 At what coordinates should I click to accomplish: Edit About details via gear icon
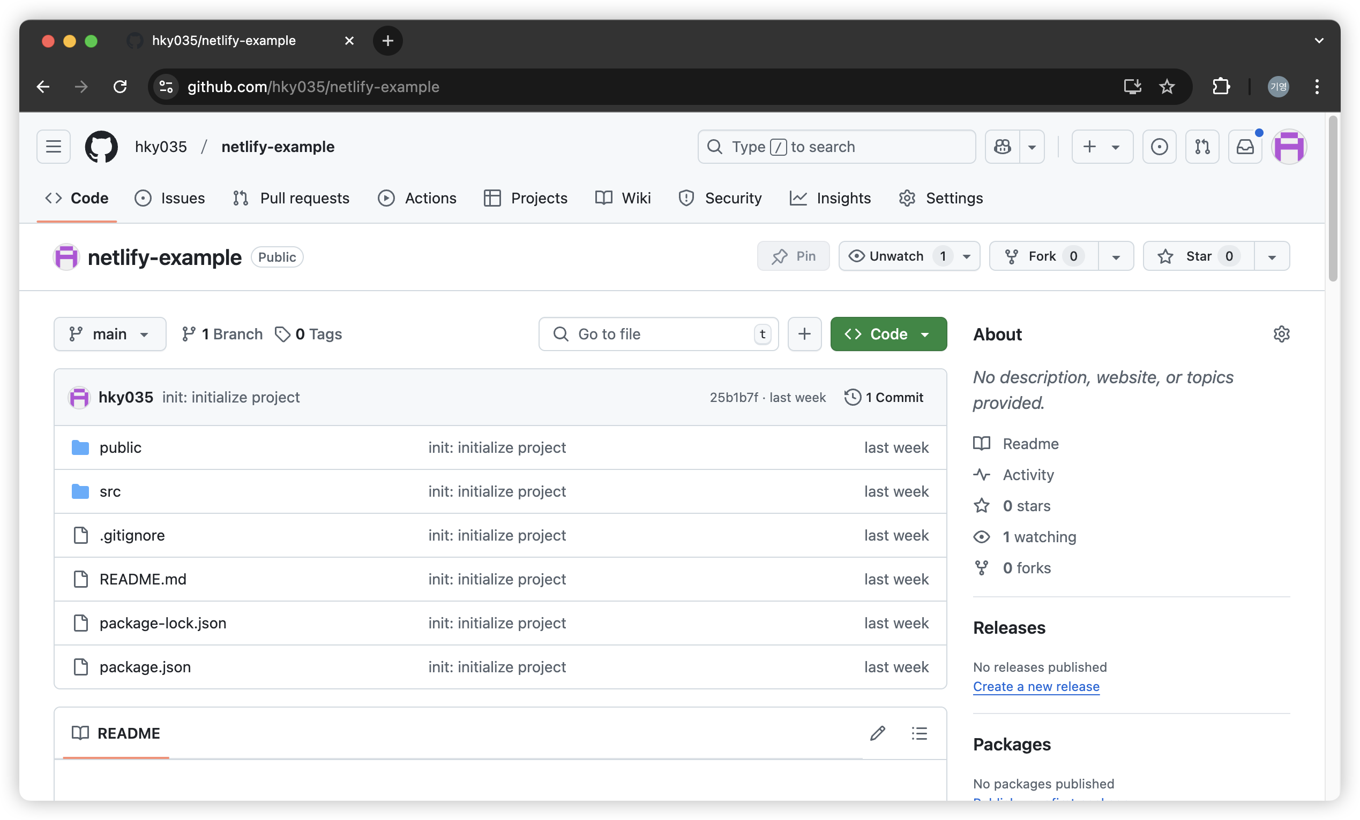1282,334
